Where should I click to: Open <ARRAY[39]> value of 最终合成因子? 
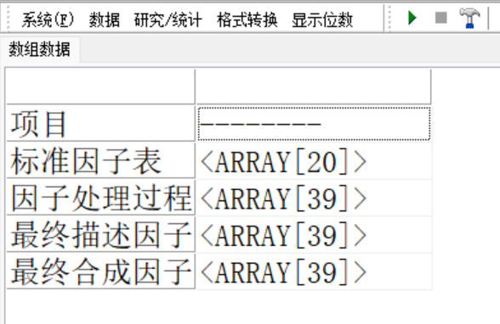[x=314, y=272]
